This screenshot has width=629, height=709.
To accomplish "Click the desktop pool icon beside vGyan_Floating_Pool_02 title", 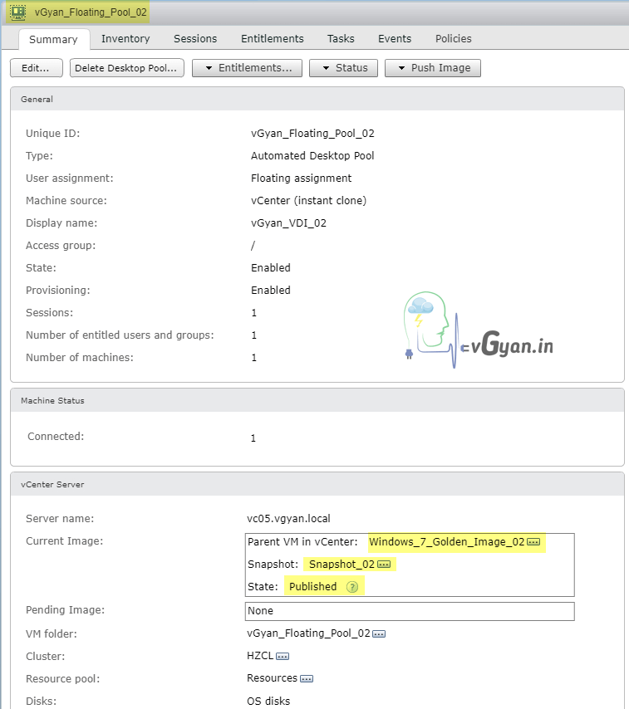I will 17,12.
